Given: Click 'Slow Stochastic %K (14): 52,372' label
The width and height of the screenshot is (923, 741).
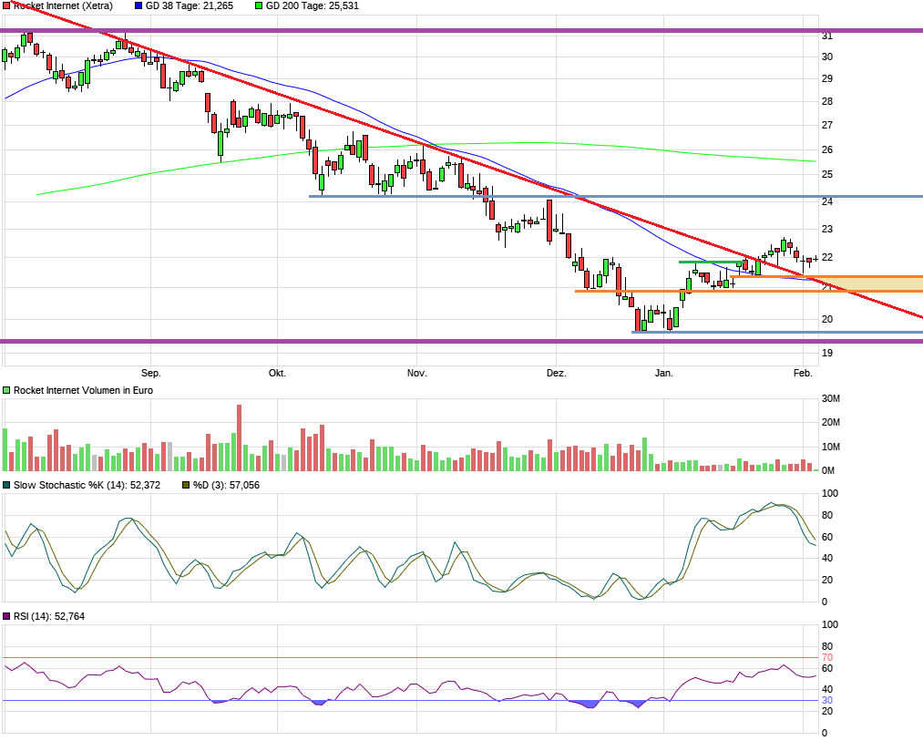Looking at the screenshot, I should (x=87, y=486).
